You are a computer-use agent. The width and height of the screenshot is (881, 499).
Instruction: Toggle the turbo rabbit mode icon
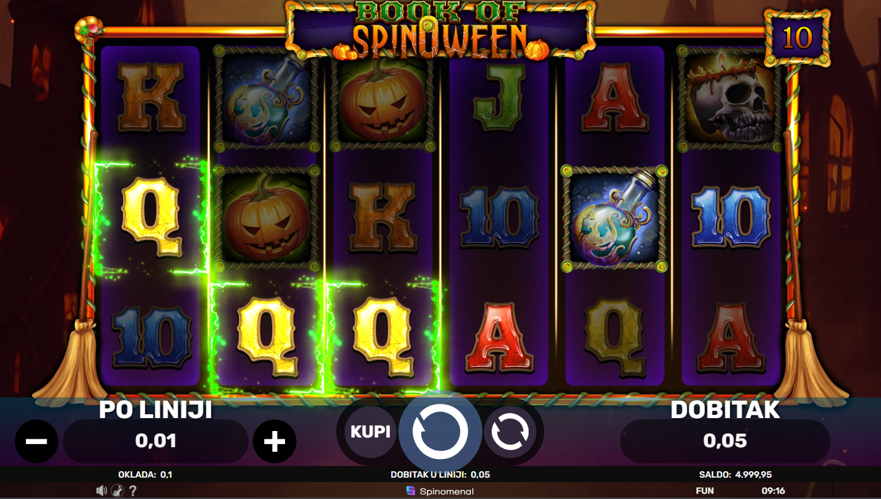[117, 491]
